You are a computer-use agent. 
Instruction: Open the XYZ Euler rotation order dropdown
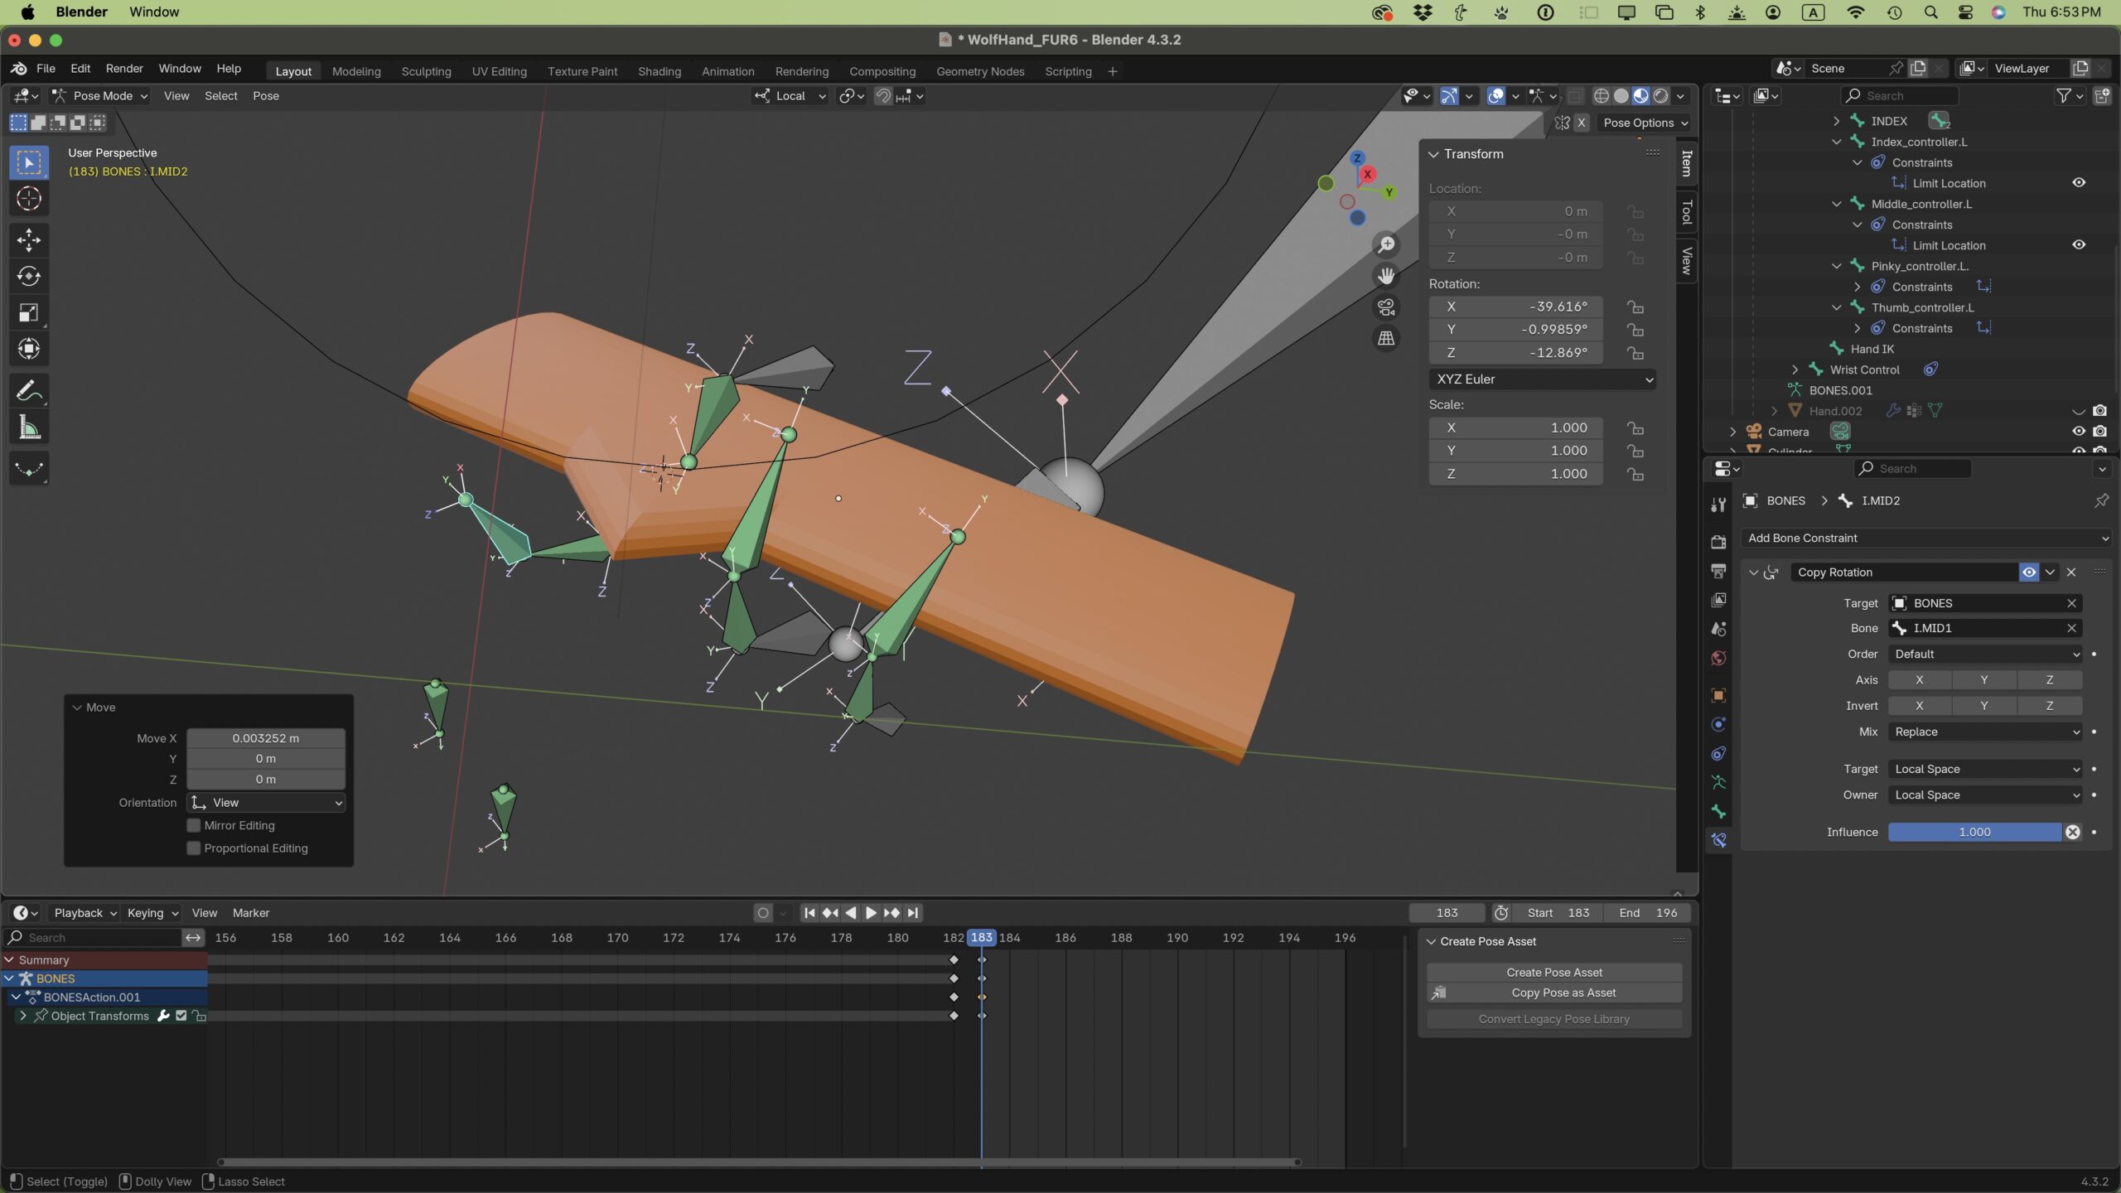[x=1542, y=379]
